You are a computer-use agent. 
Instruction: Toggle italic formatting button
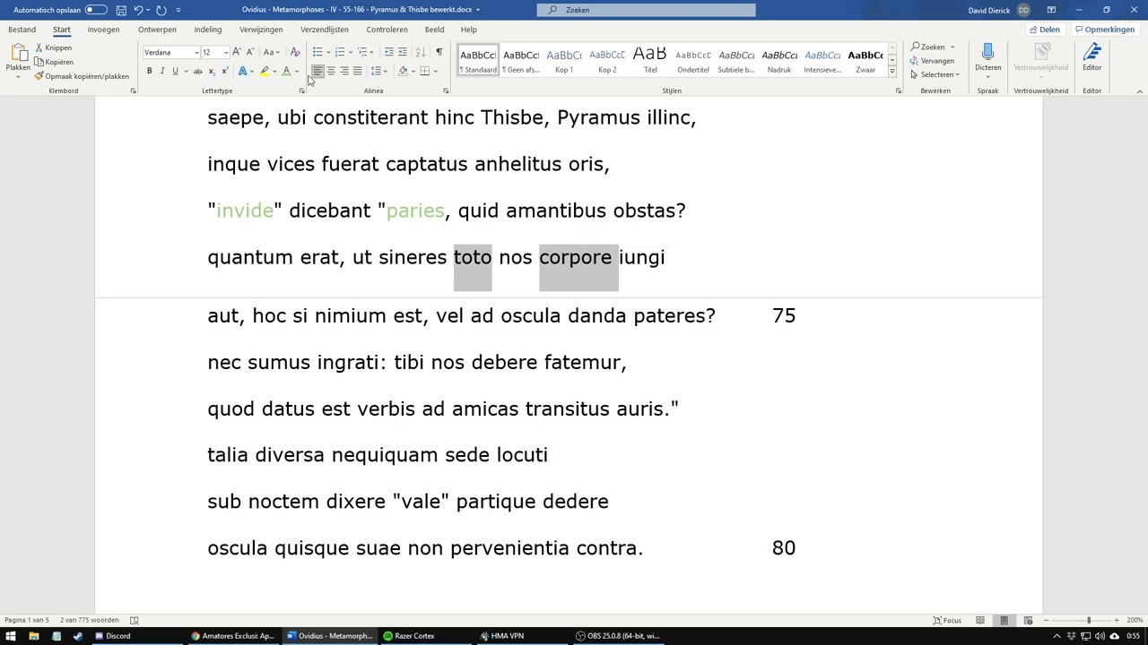(x=162, y=71)
